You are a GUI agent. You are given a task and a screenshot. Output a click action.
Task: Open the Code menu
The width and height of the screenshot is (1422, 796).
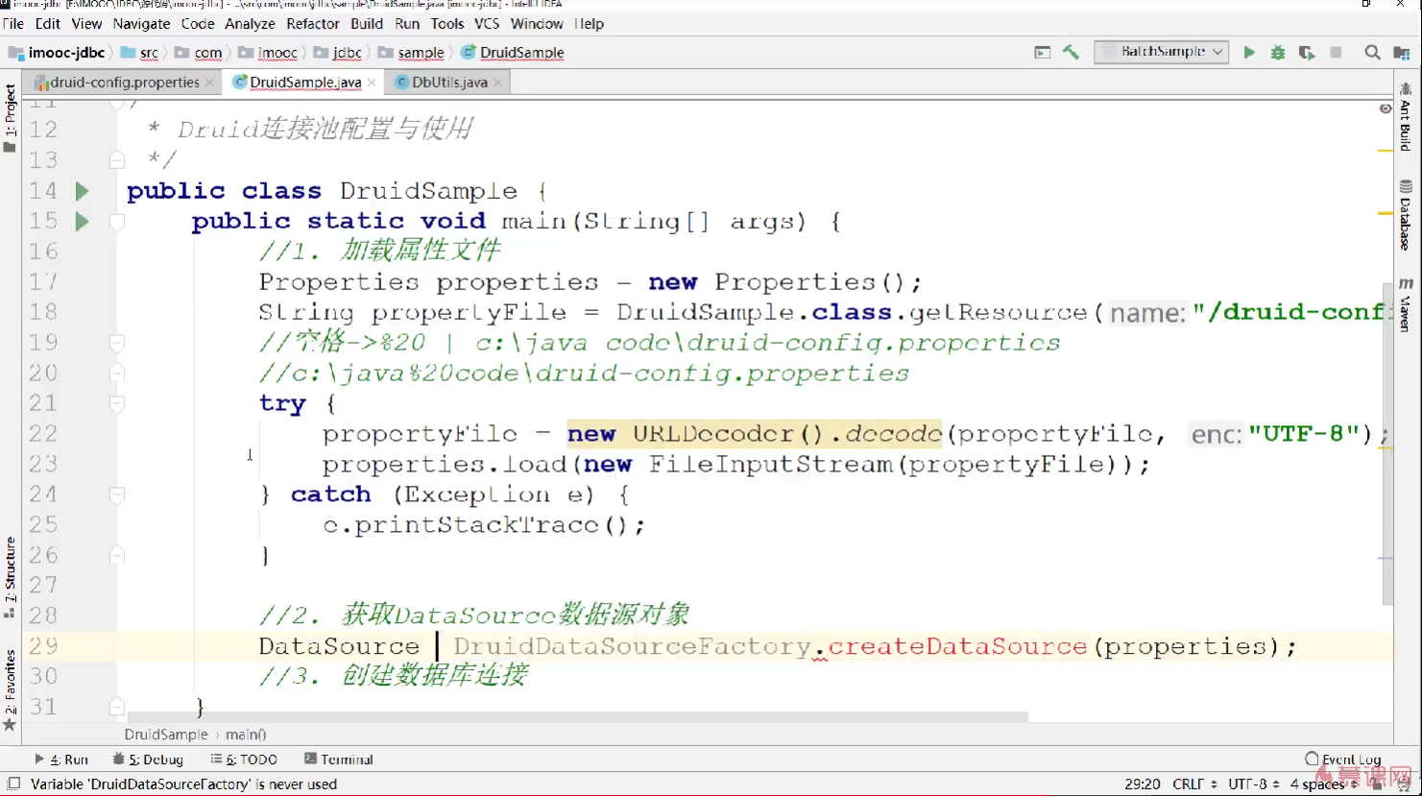(x=198, y=23)
